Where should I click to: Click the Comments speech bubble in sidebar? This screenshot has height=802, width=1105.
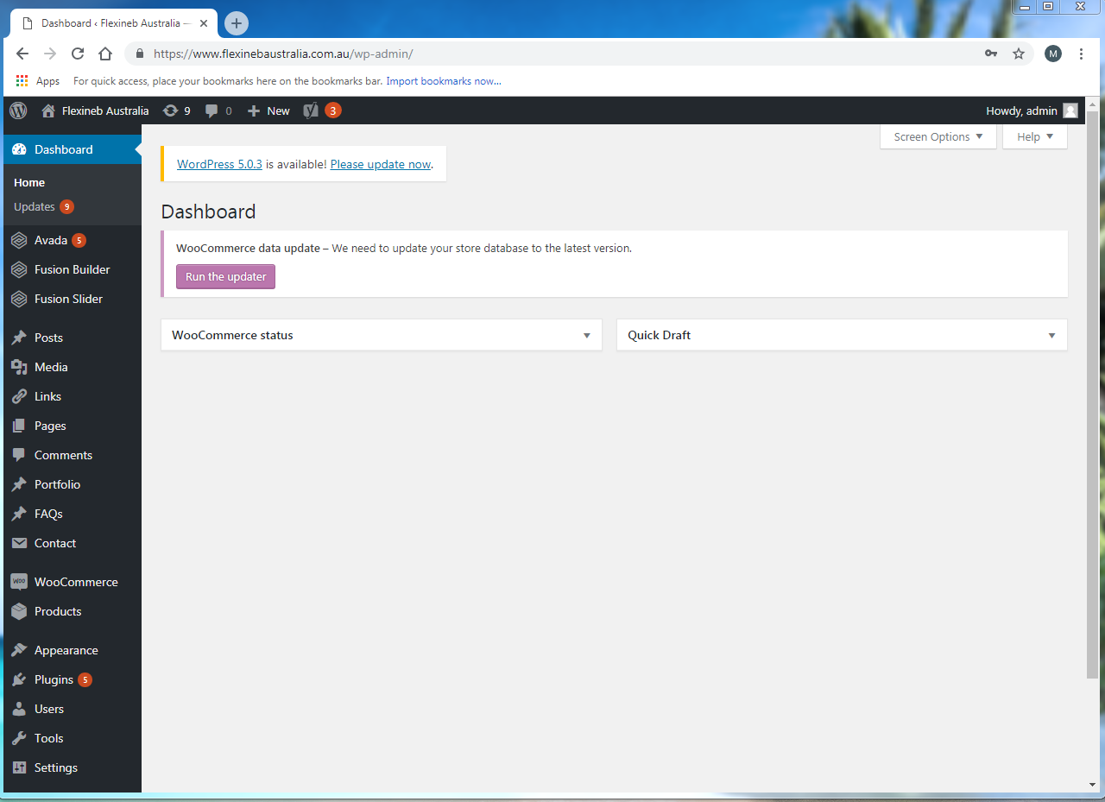(x=19, y=455)
